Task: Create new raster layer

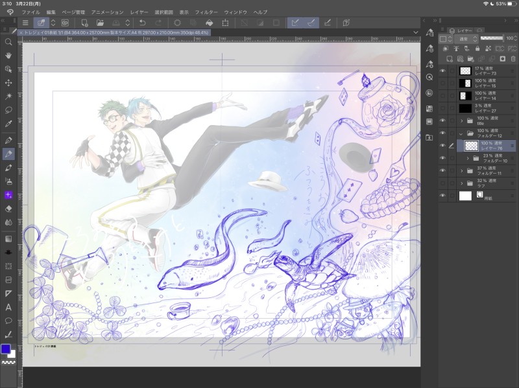Action: (x=450, y=59)
